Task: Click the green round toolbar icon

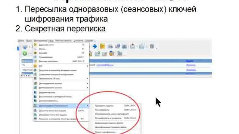Action: pos(25,53)
